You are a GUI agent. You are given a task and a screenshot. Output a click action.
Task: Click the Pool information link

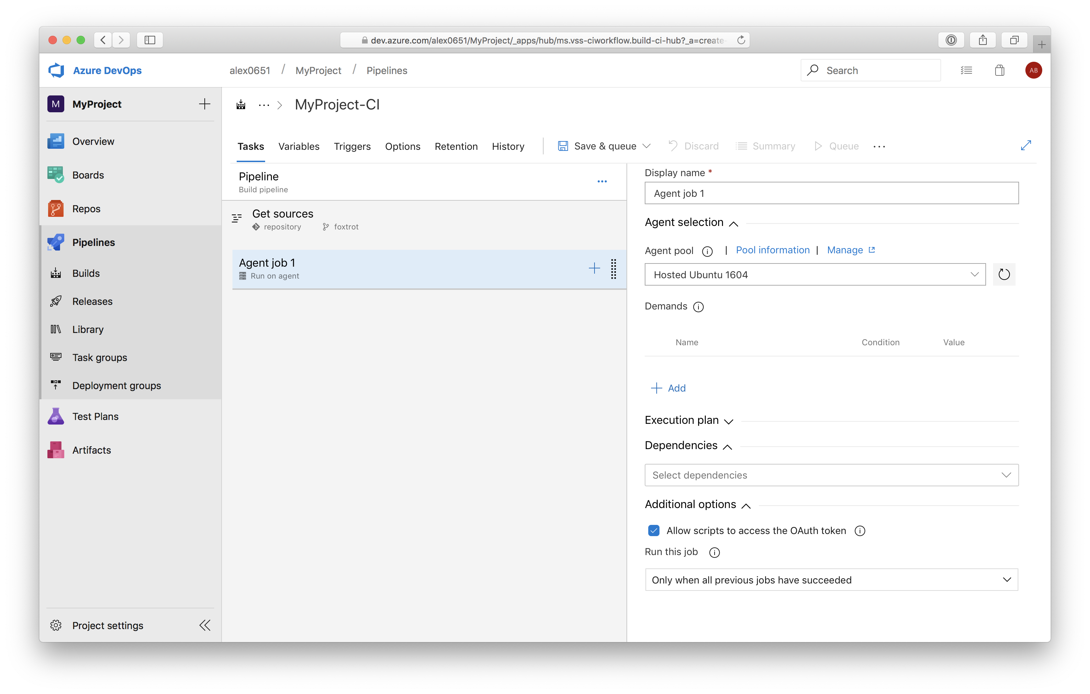[772, 250]
